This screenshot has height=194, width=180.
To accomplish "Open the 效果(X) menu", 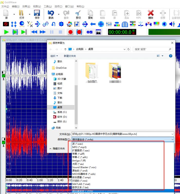I will tap(26, 6).
